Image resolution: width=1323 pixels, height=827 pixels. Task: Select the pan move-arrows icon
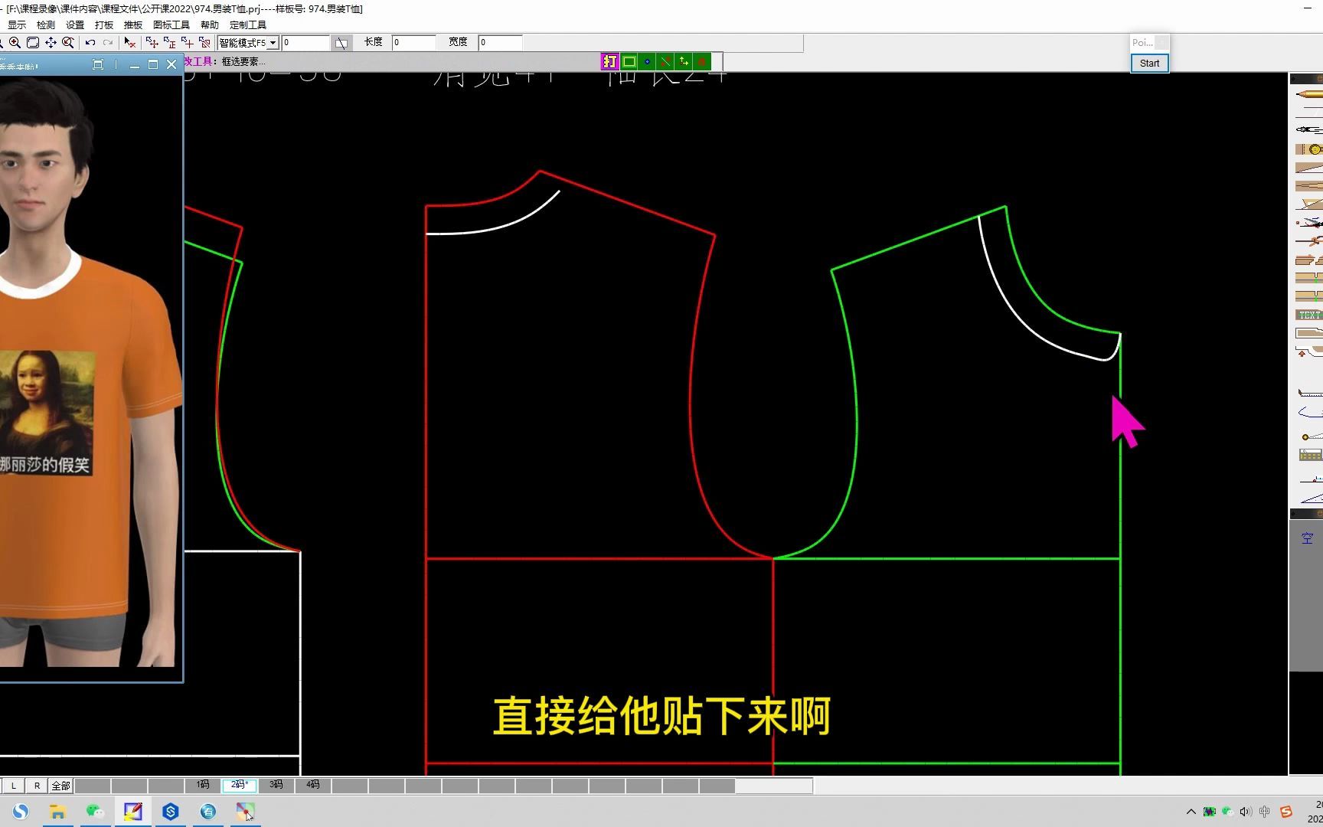click(51, 43)
